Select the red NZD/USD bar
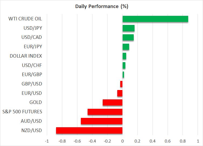The width and height of the screenshot is (203, 146). pos(89,130)
